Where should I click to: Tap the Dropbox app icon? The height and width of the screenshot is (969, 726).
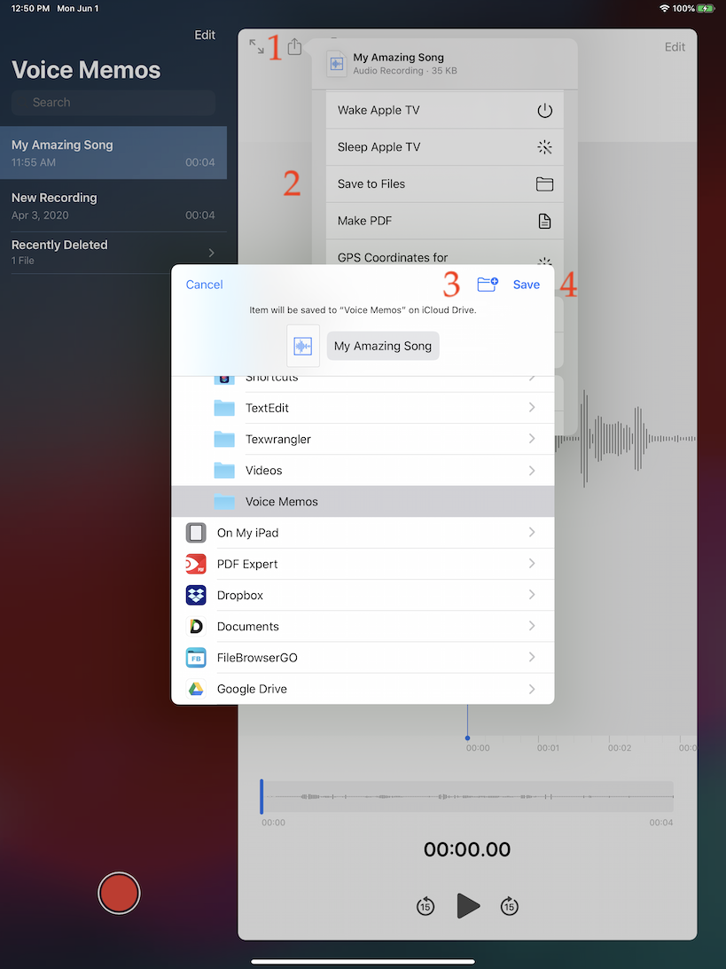[196, 595]
